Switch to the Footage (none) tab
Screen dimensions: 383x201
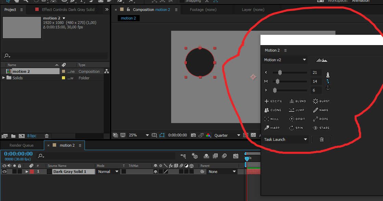(x=203, y=10)
